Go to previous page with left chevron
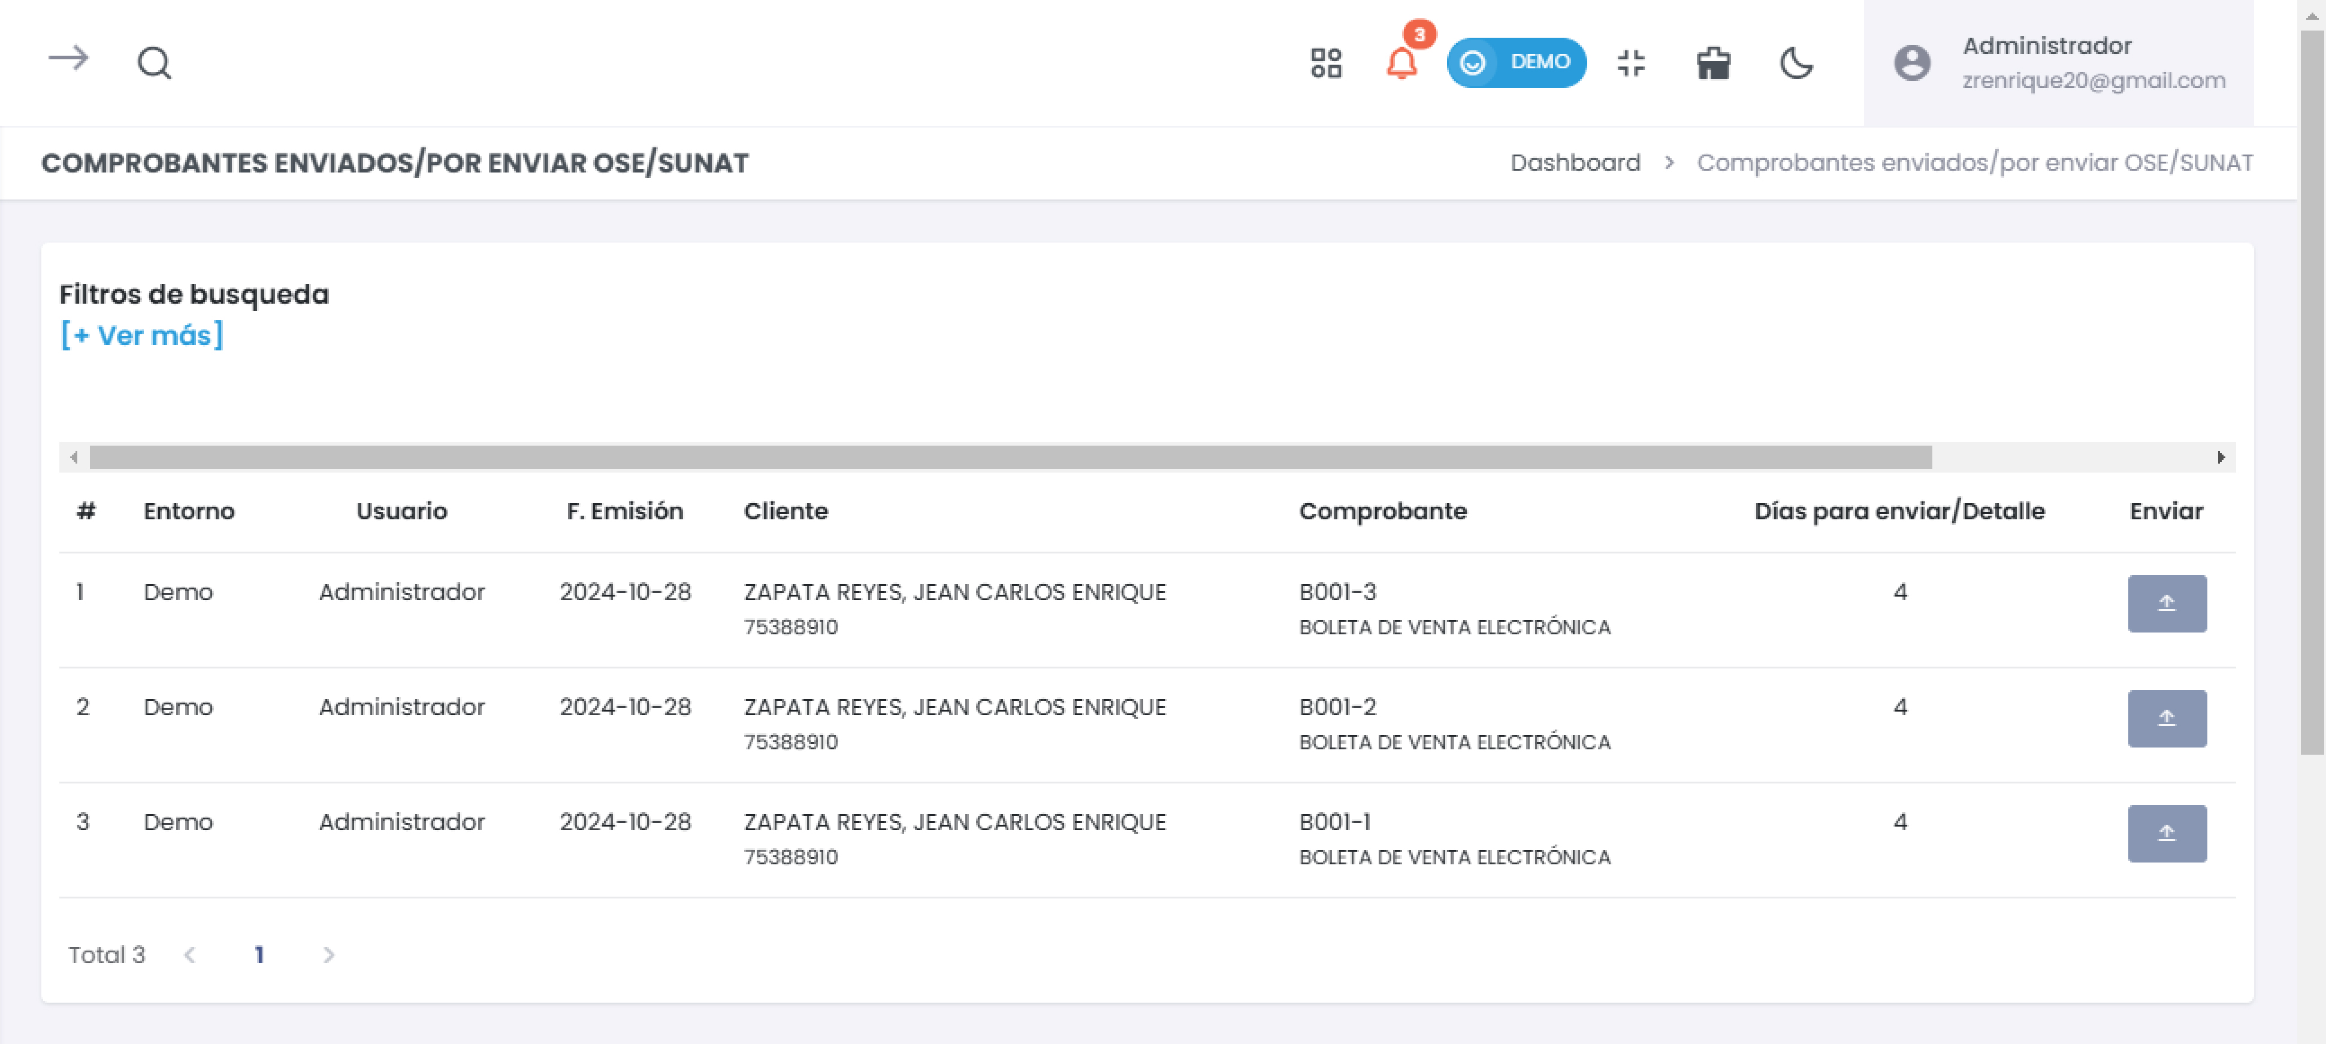The image size is (2326, 1044). (189, 955)
